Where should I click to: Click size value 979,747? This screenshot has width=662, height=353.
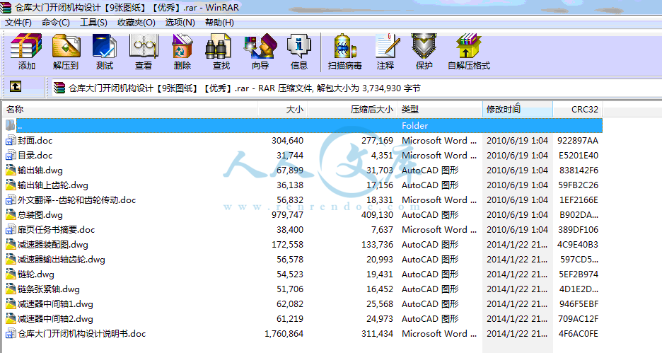[288, 215]
